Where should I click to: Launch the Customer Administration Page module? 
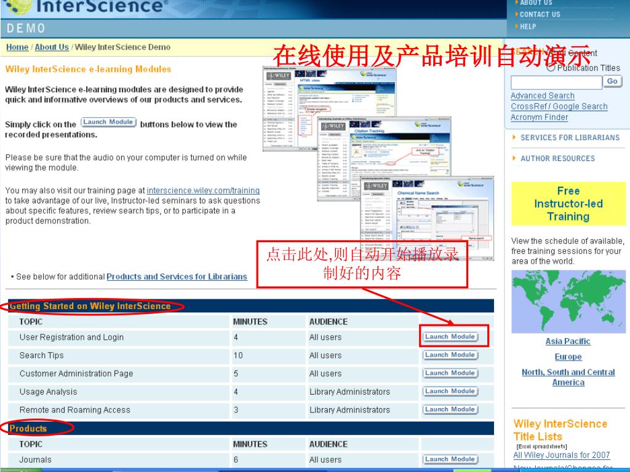point(450,373)
